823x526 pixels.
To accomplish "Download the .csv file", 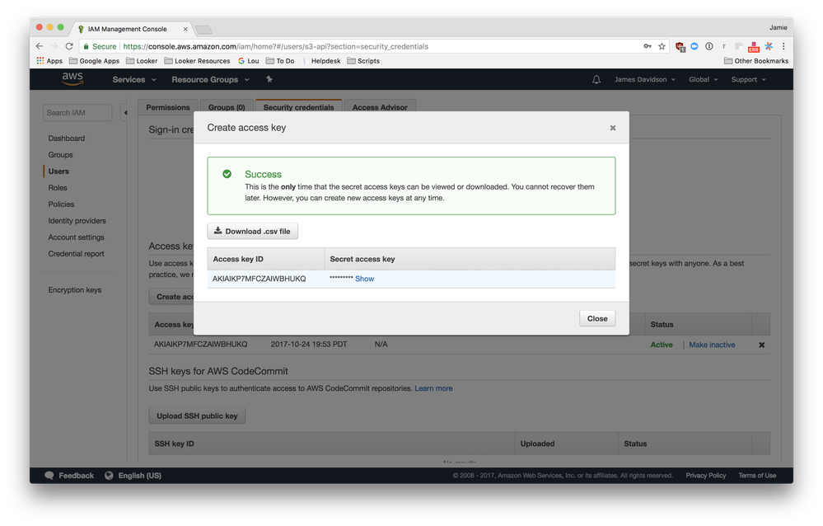I will (252, 231).
